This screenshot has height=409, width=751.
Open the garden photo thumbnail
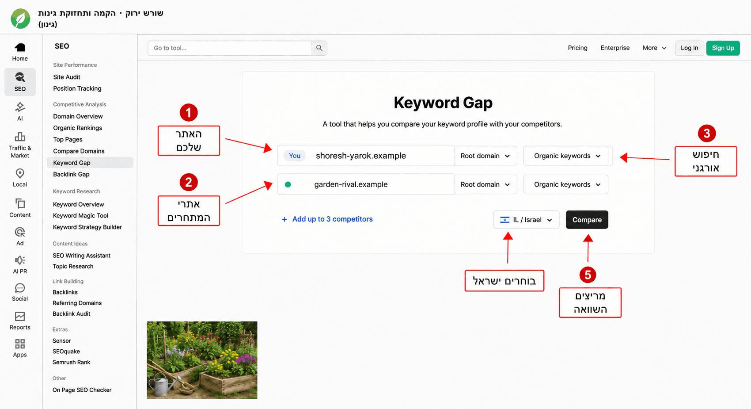tap(202, 360)
